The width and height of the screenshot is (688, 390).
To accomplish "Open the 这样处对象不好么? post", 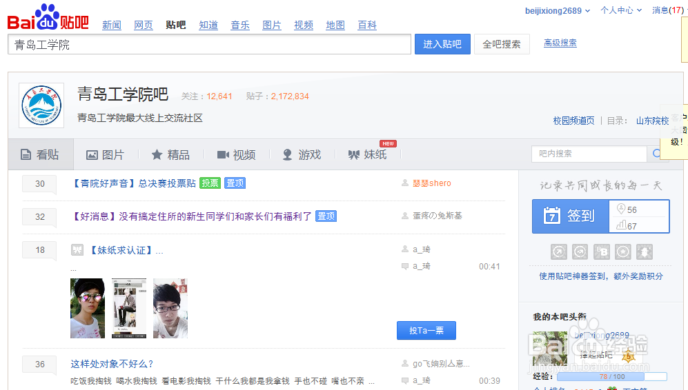I will click(112, 364).
